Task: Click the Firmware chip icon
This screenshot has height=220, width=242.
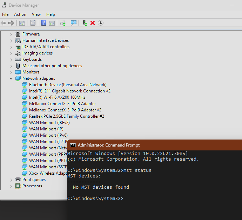Action: pyautogui.click(x=18, y=34)
